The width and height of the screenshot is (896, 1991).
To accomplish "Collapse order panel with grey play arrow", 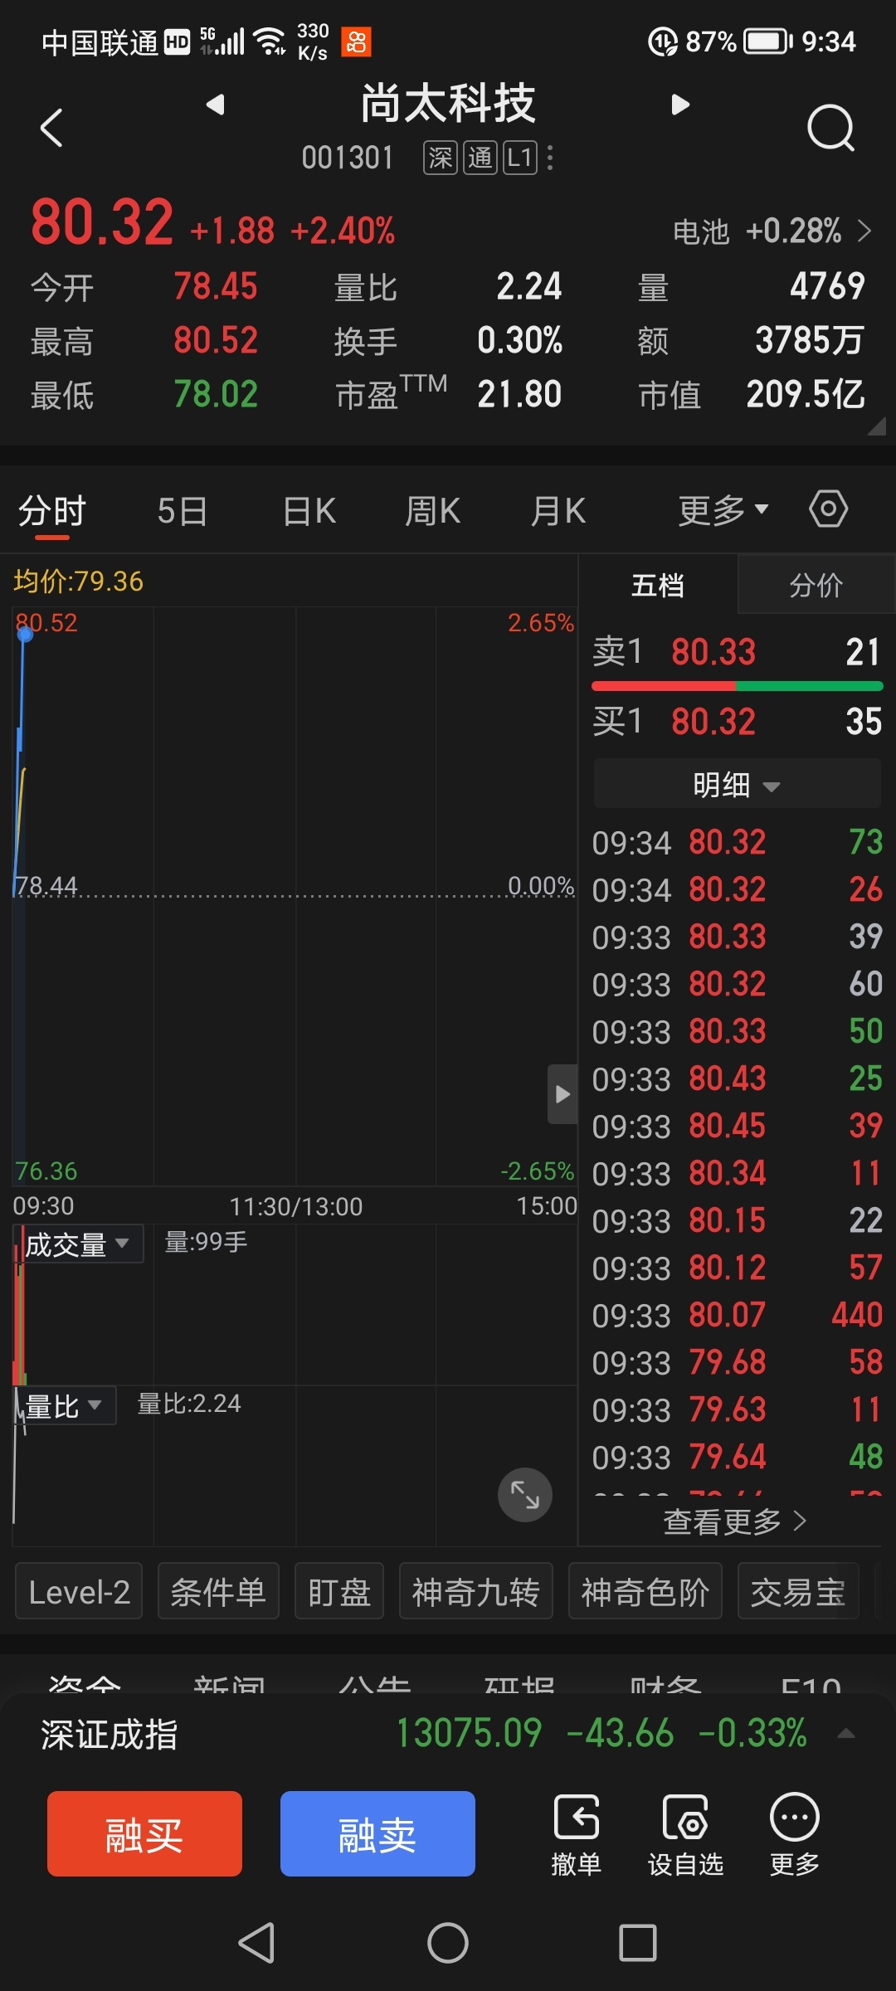I will (562, 1094).
